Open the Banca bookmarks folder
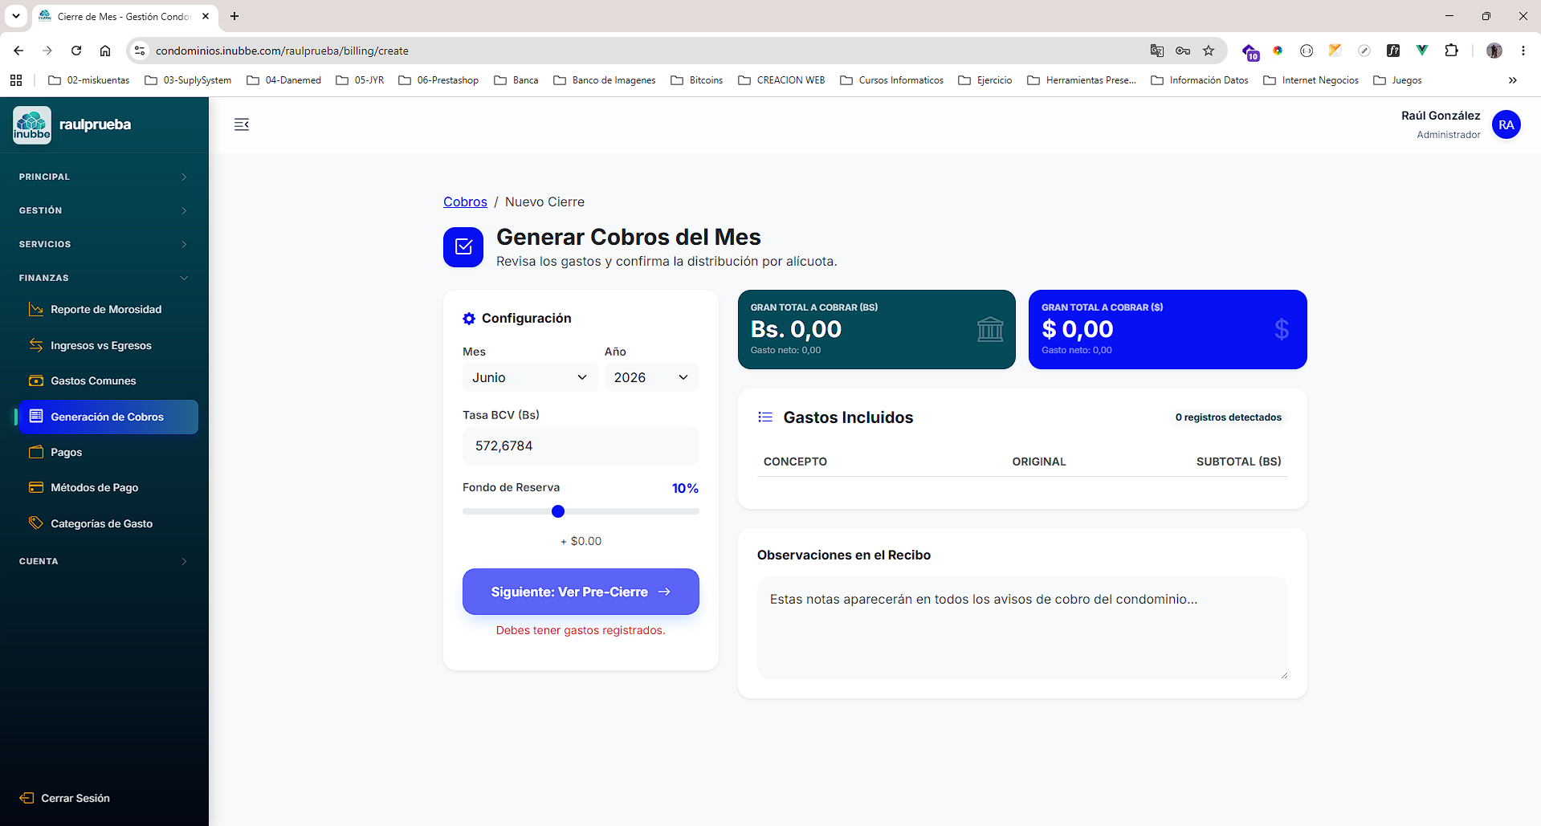1541x826 pixels. tap(516, 80)
